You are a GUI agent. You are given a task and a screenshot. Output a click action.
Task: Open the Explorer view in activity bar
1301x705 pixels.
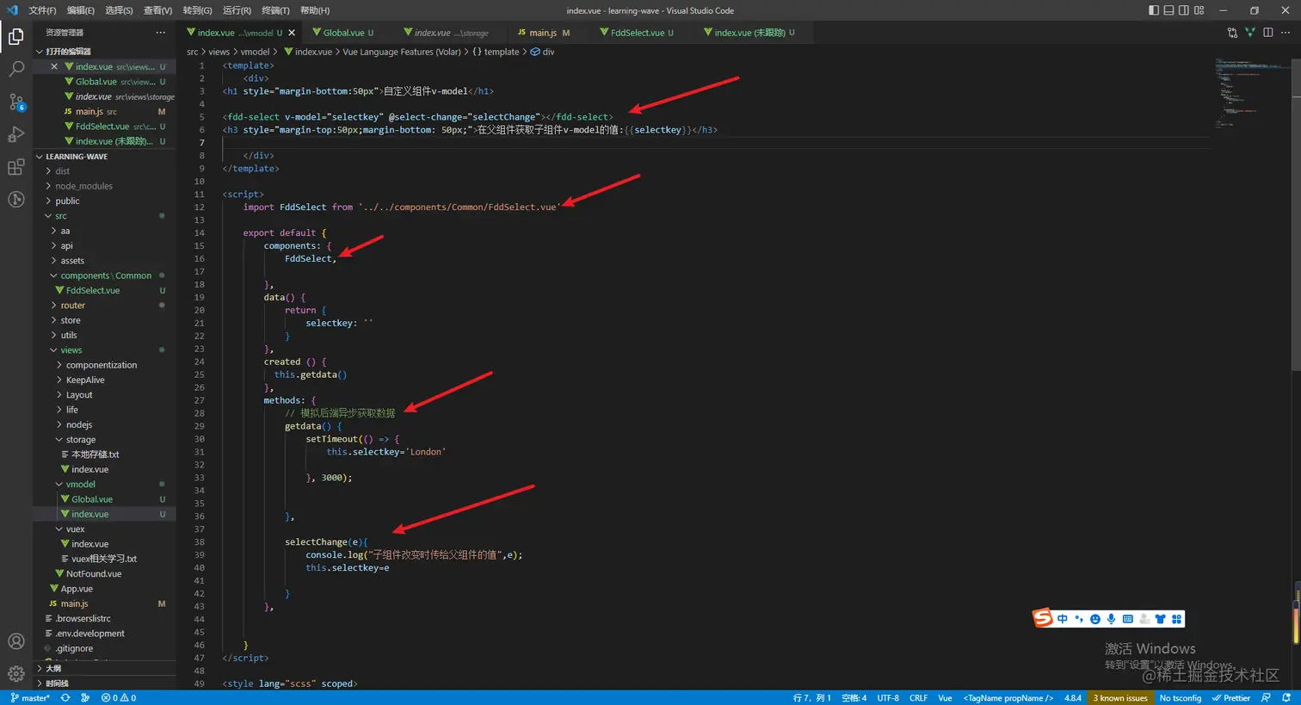pyautogui.click(x=15, y=36)
